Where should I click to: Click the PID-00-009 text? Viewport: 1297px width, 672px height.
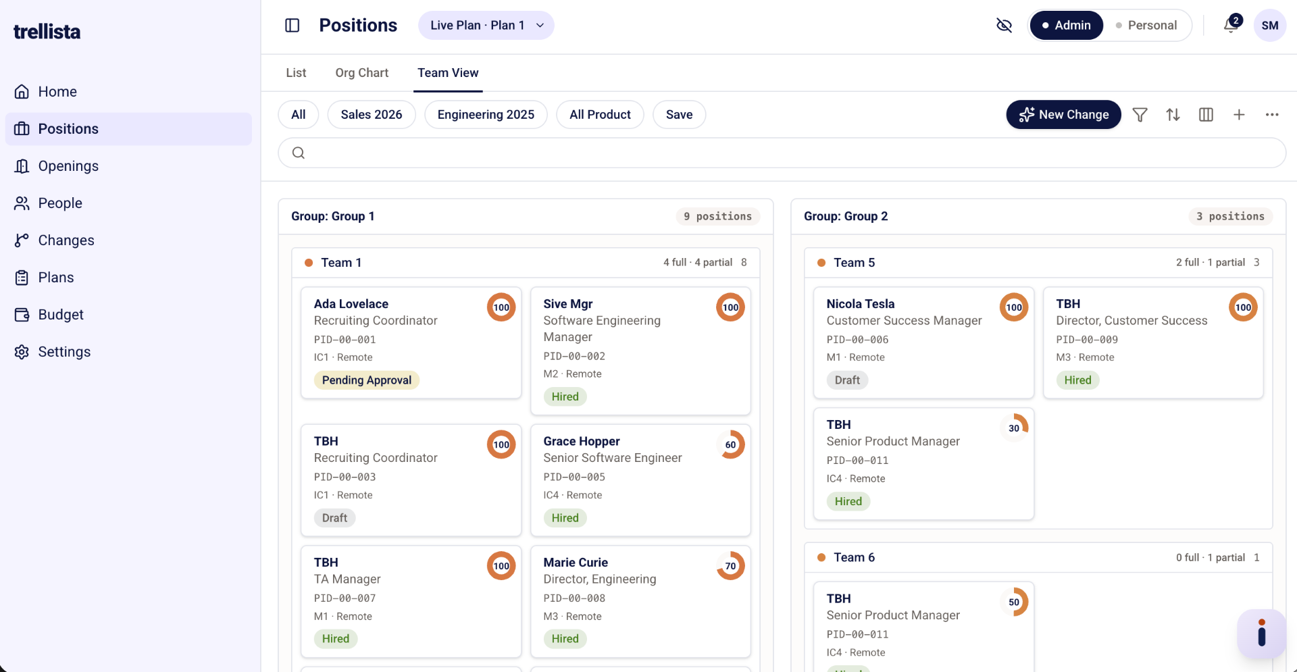click(1087, 340)
